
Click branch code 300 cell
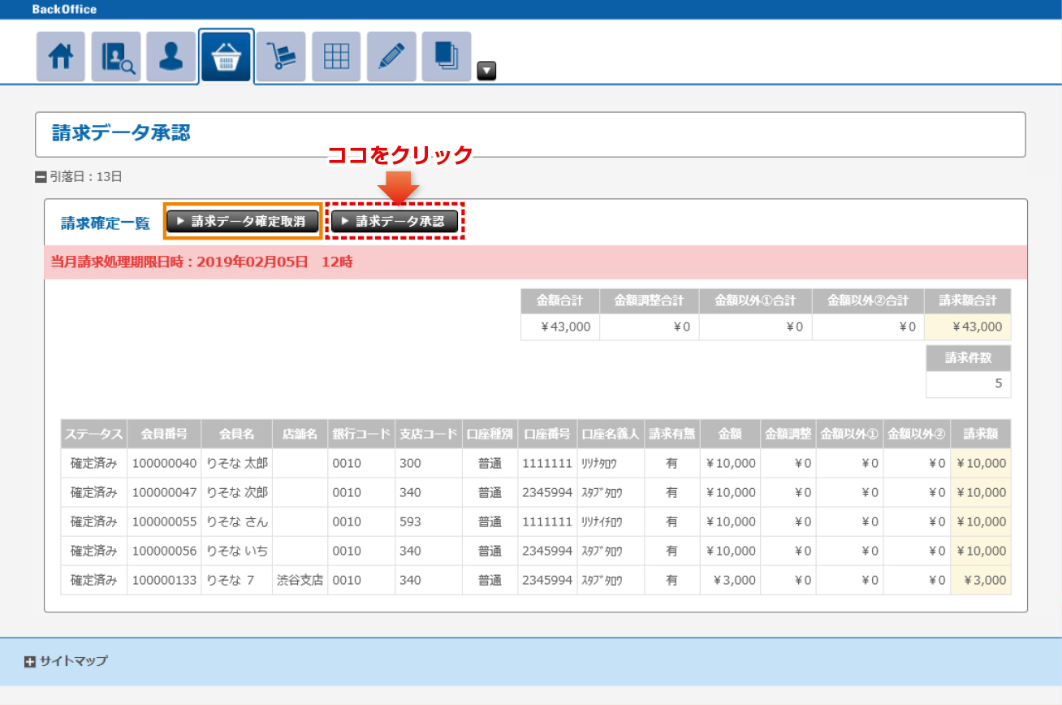(429, 464)
